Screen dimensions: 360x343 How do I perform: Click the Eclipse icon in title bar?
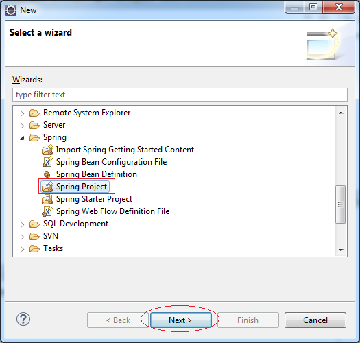pyautogui.click(x=11, y=10)
